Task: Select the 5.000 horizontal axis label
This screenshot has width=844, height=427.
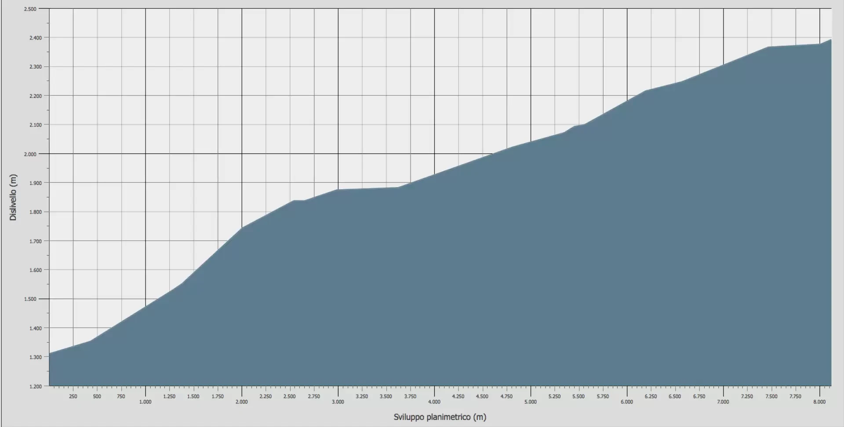Action: (531, 402)
